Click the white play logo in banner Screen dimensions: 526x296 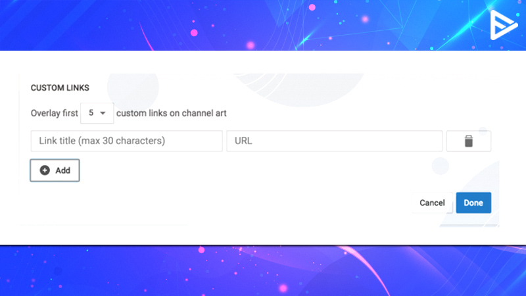(x=504, y=25)
